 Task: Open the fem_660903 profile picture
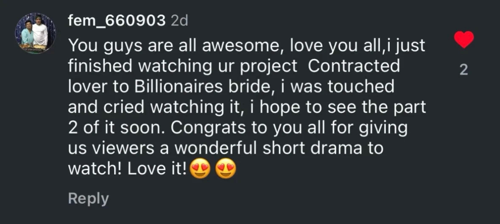coord(35,33)
